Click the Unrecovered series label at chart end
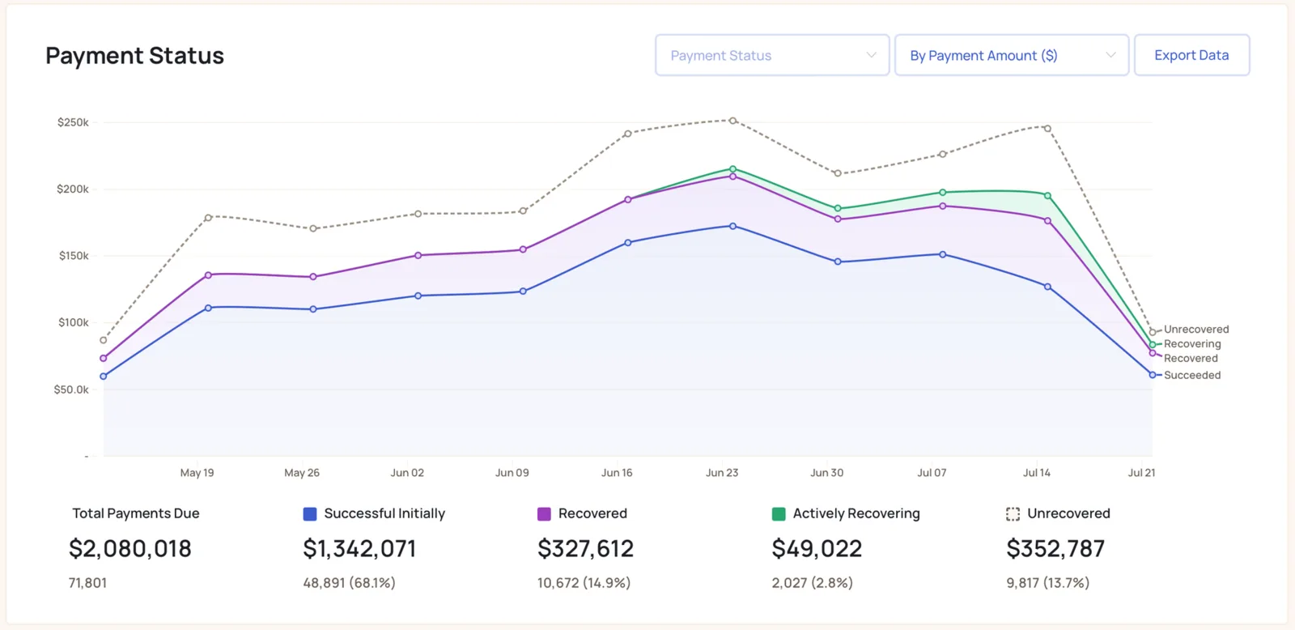The width and height of the screenshot is (1295, 630). [x=1196, y=330]
